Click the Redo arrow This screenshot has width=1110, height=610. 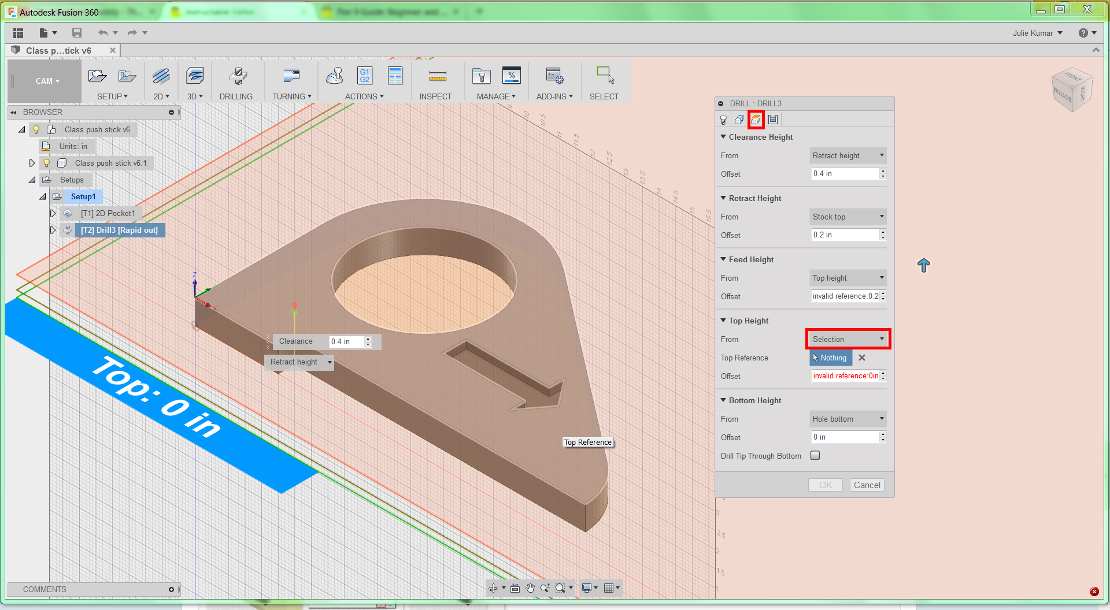coord(132,33)
